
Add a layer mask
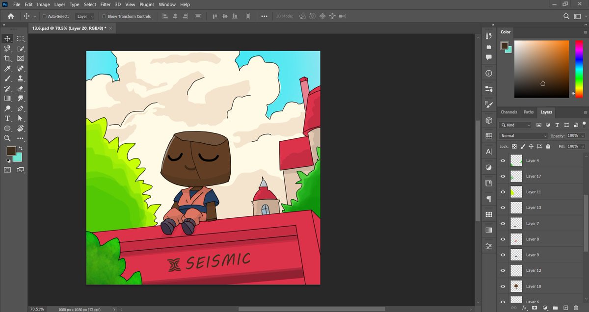pyautogui.click(x=535, y=308)
